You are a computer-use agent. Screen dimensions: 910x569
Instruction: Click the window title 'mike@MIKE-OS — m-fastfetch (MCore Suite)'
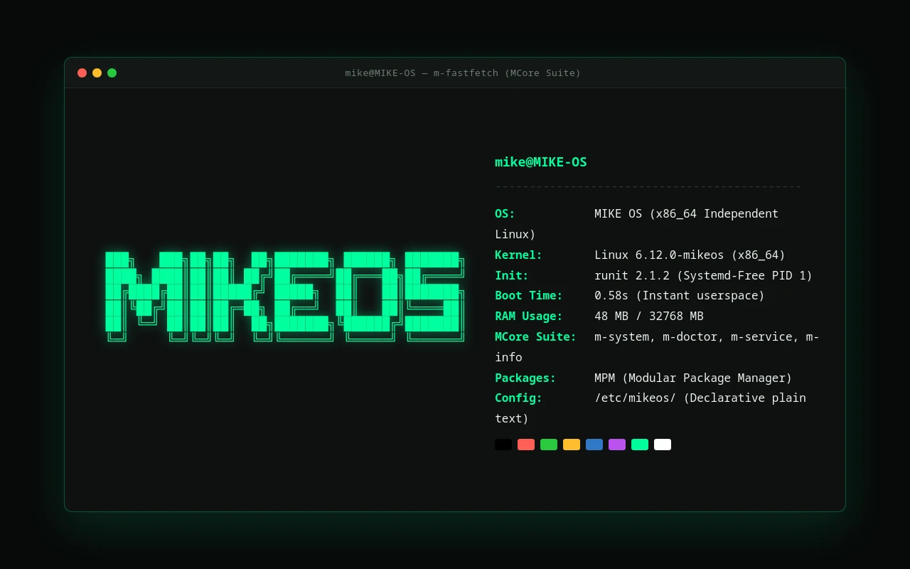click(463, 73)
